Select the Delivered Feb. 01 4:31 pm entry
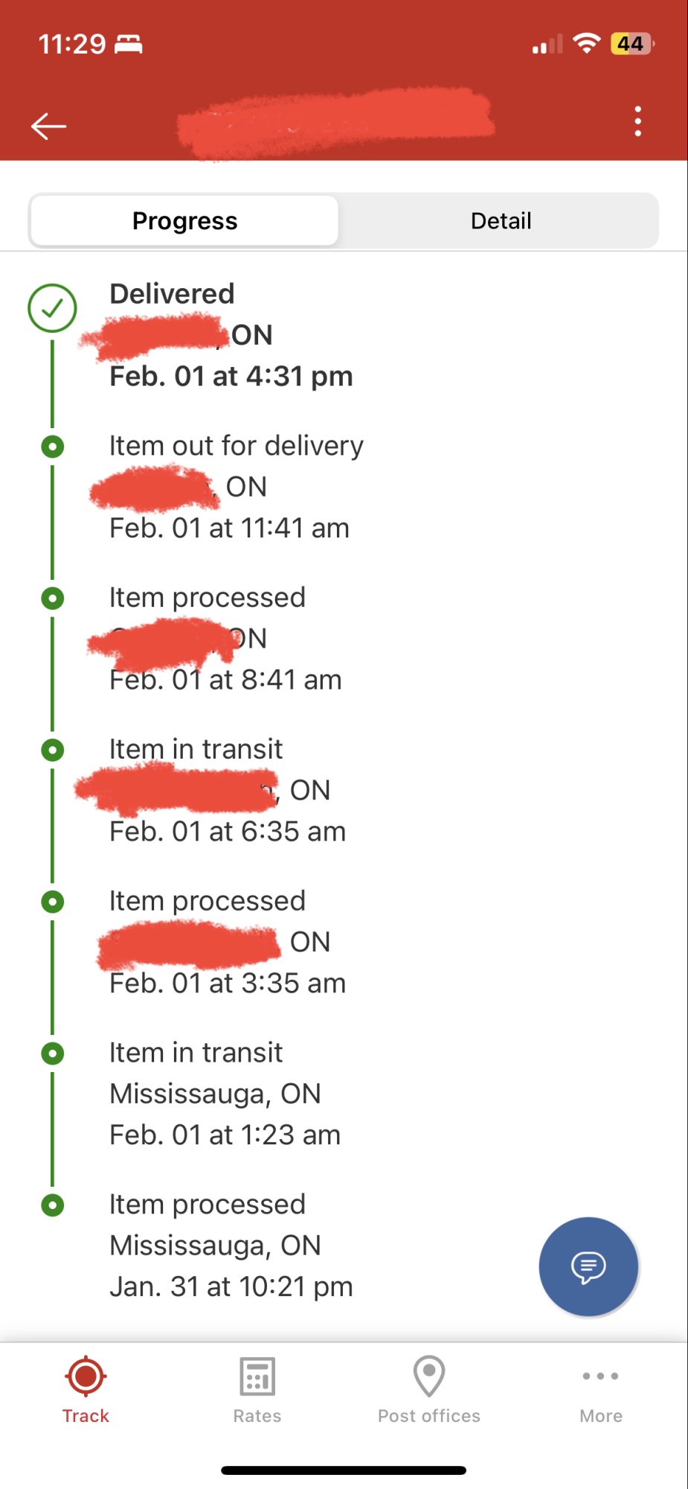The image size is (688, 1489). tap(231, 335)
